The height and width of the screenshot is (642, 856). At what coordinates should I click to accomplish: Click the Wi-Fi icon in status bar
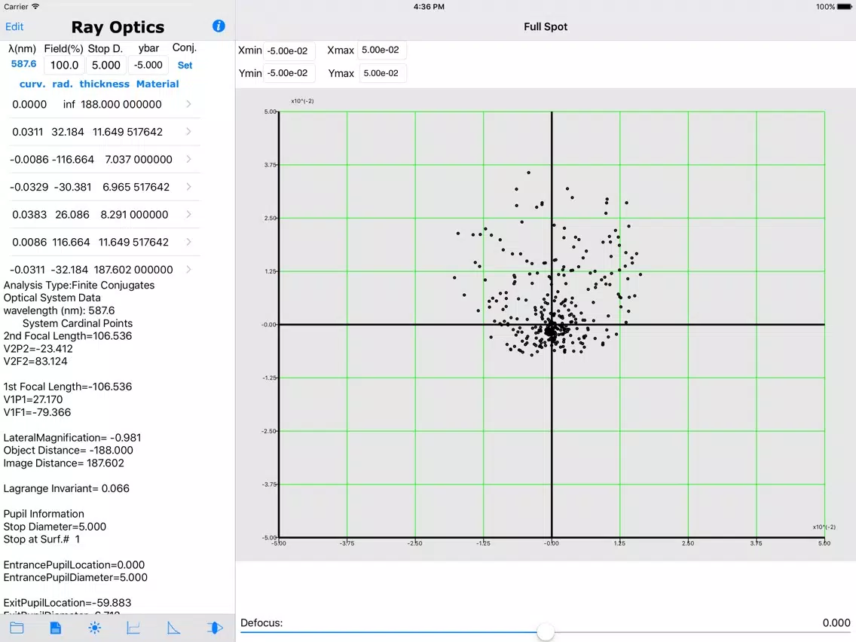(x=35, y=7)
